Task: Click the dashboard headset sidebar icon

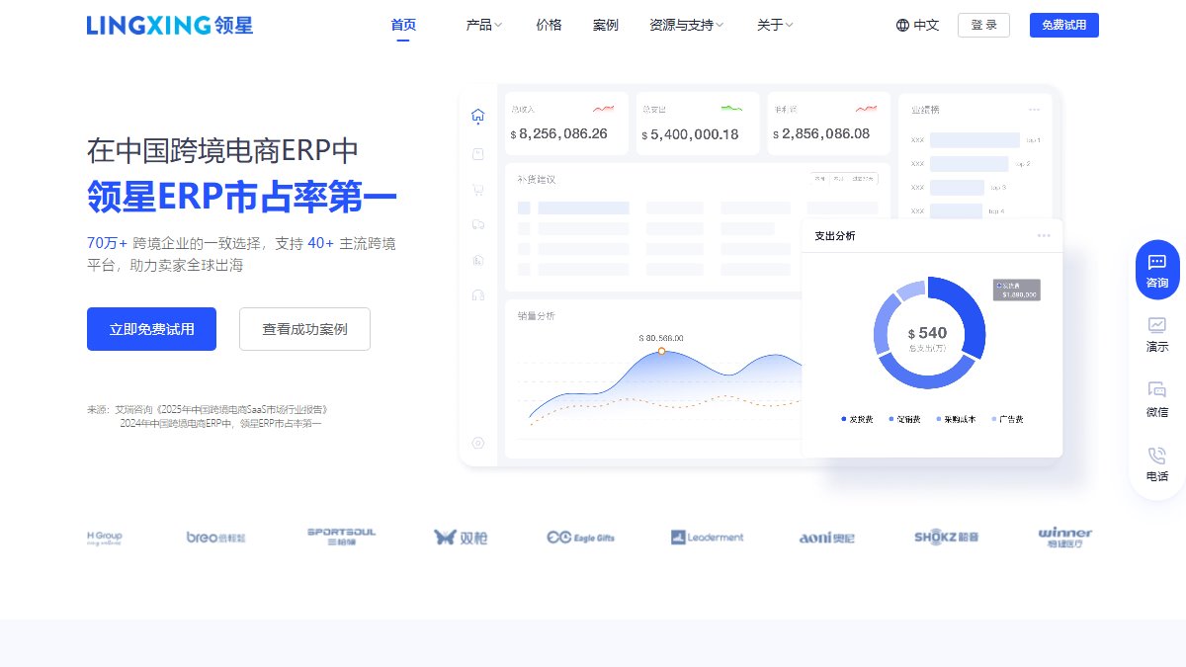Action: tap(478, 294)
